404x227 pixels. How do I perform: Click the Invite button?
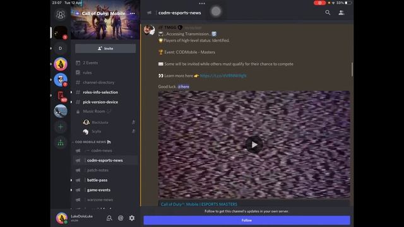pos(105,49)
